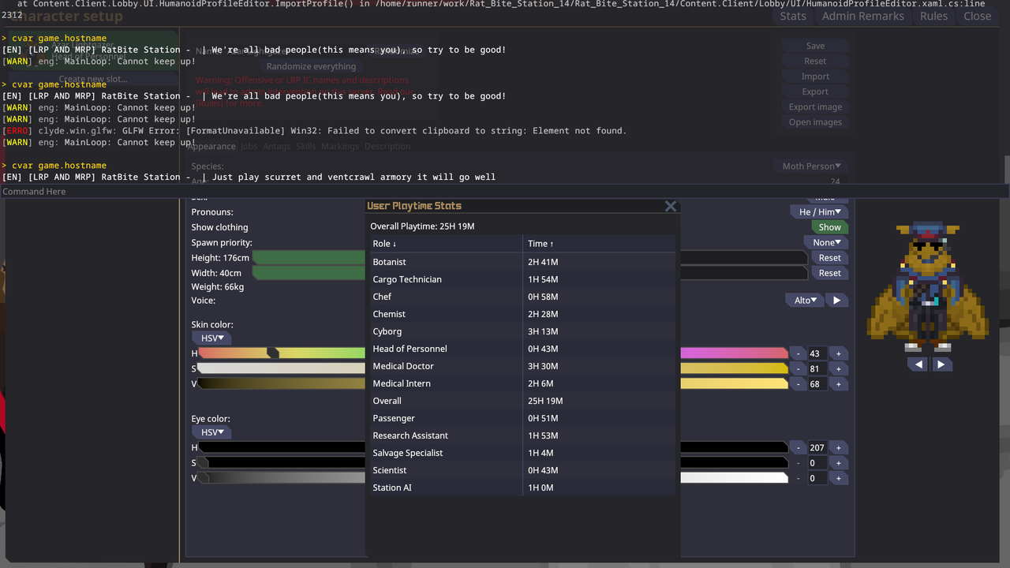Toggle the Show clothing button

tap(829, 227)
